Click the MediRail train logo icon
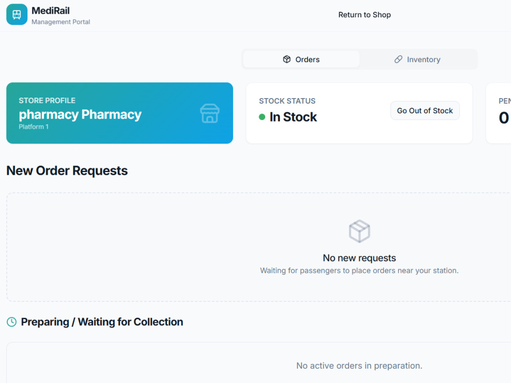 point(17,14)
